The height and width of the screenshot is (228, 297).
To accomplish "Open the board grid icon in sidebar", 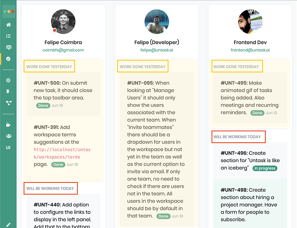I will click(x=8, y=47).
